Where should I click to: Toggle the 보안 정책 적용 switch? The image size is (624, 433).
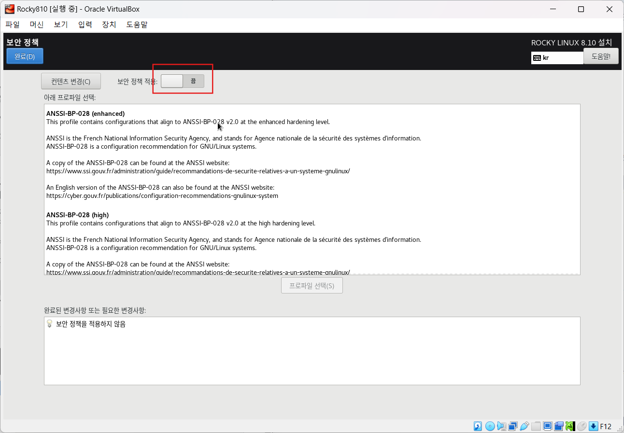pos(183,81)
